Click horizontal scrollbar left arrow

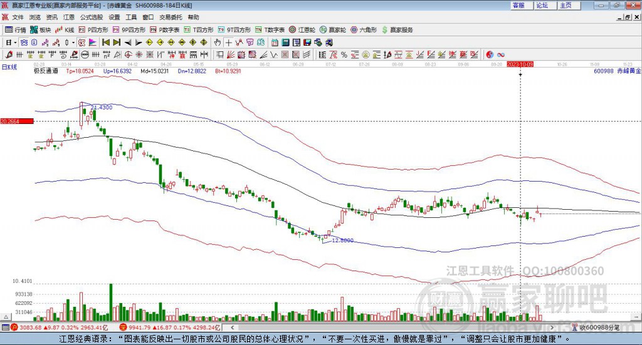[232, 327]
